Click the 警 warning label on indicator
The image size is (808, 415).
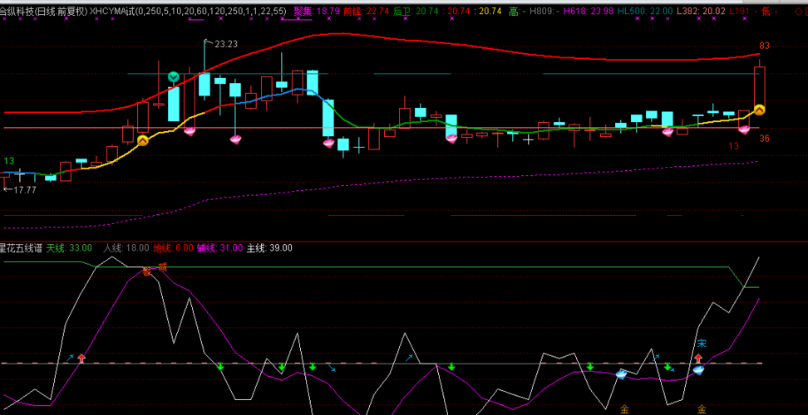[147, 271]
